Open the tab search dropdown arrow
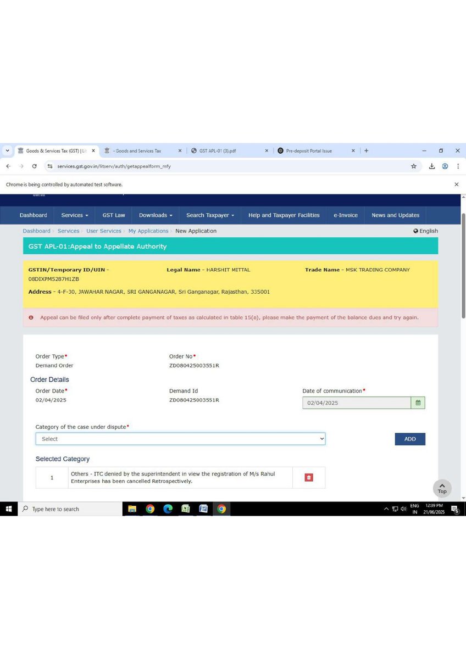 [x=7, y=150]
